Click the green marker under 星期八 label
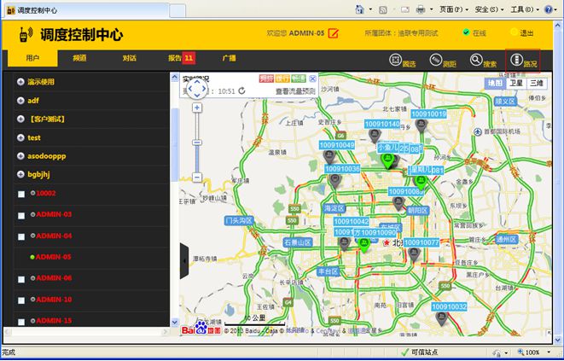564x361 pixels. pos(420,182)
